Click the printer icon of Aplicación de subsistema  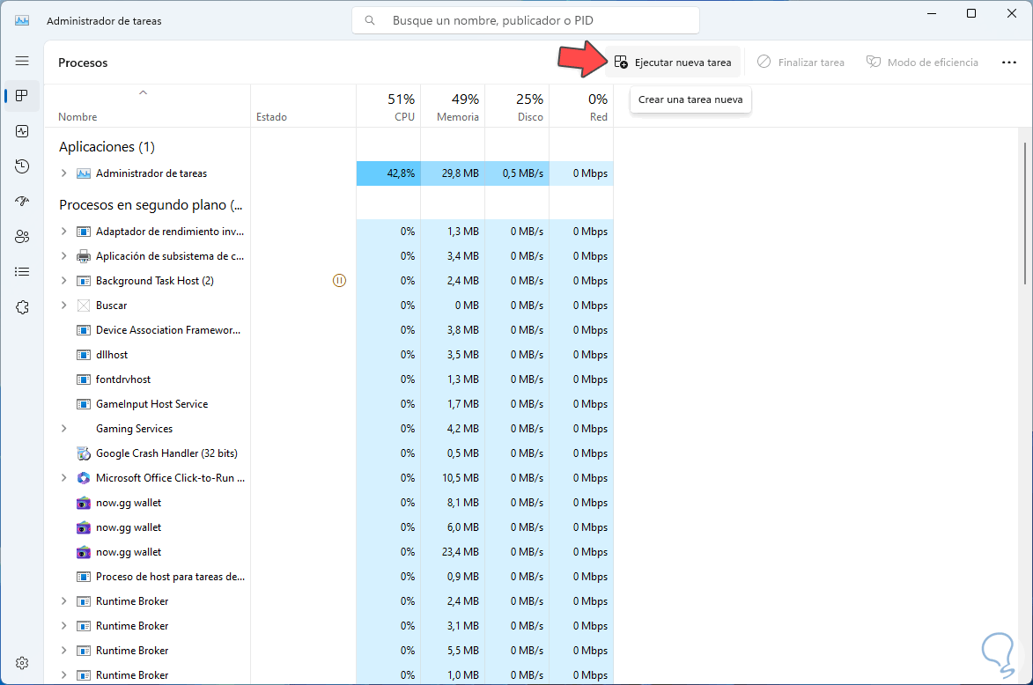point(84,256)
